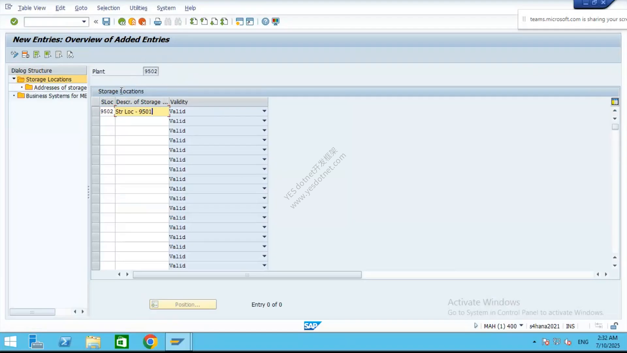Screen dimensions: 627x353
Task: Open the Goto menu
Action: (81, 8)
